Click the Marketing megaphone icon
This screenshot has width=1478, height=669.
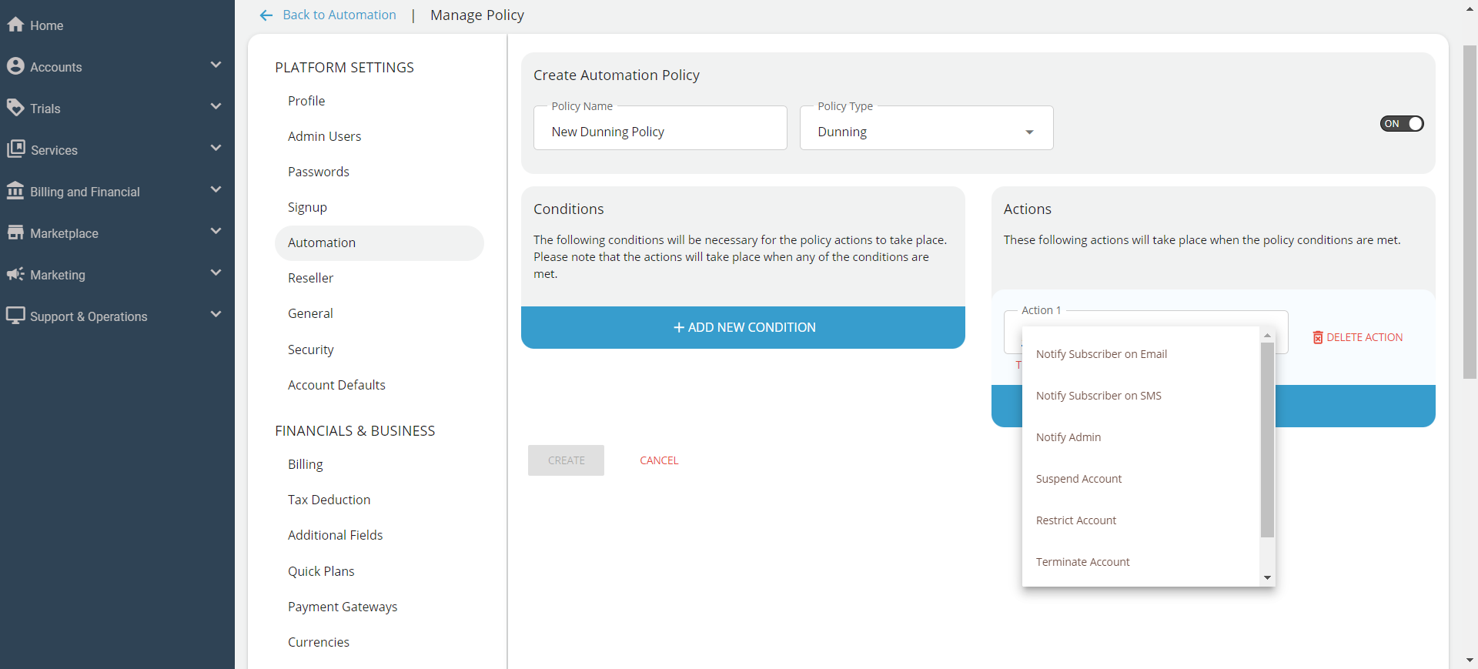pyautogui.click(x=15, y=274)
